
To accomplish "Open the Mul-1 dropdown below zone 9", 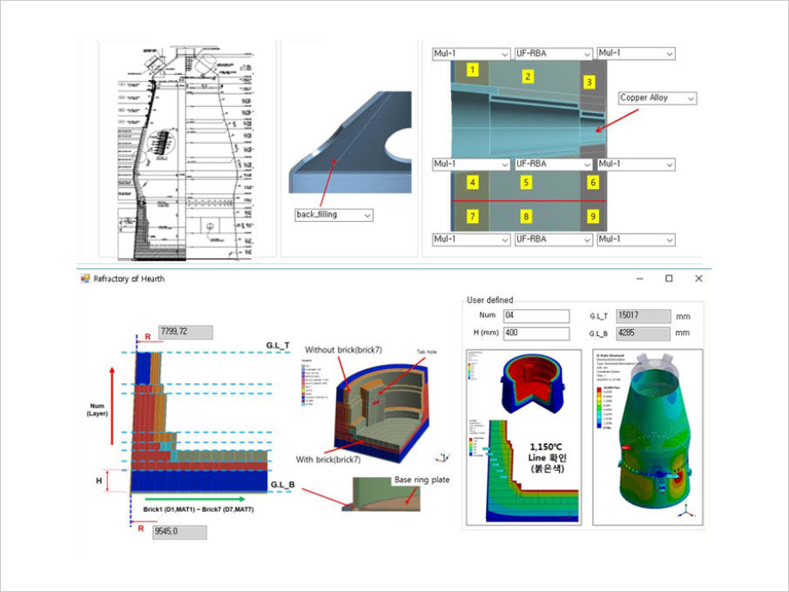I will point(636,239).
